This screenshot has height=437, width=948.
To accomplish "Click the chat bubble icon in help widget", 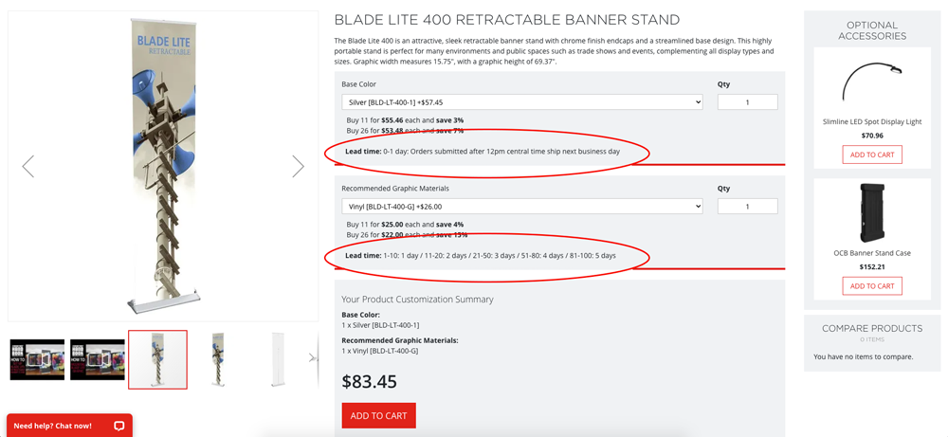I will 119,426.
